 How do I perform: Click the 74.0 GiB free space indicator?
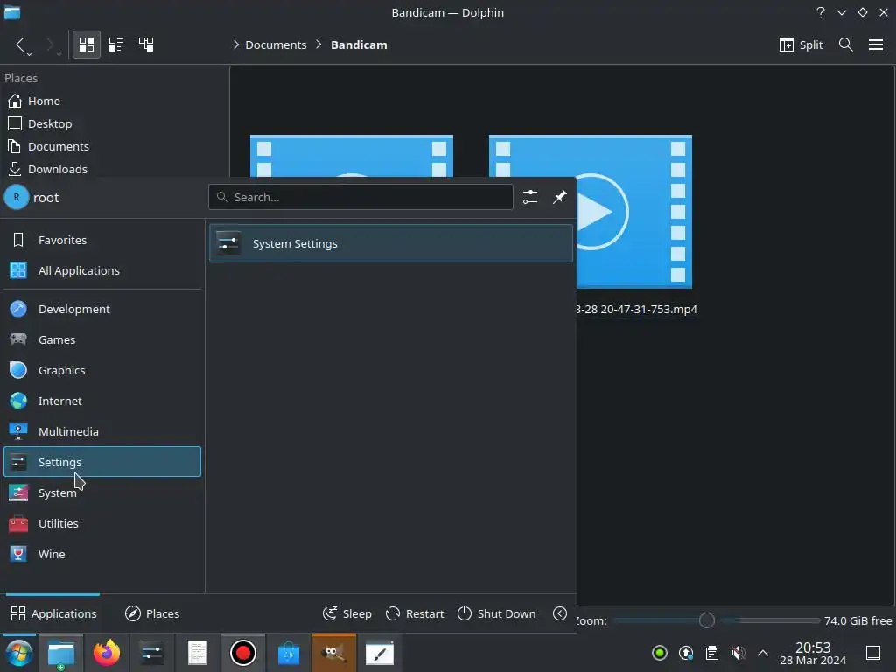(857, 620)
